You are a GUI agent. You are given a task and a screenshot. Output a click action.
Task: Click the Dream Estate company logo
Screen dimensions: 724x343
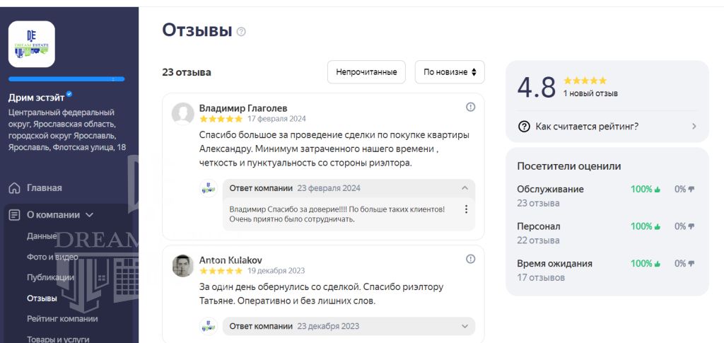point(32,44)
